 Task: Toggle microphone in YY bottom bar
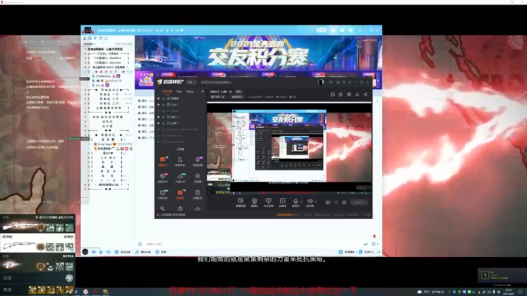pos(101,252)
